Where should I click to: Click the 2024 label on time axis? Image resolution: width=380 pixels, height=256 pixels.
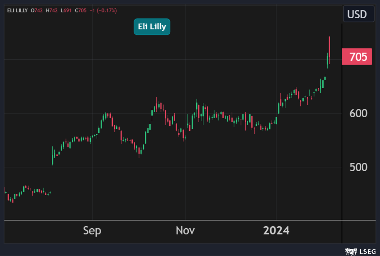tap(276, 230)
